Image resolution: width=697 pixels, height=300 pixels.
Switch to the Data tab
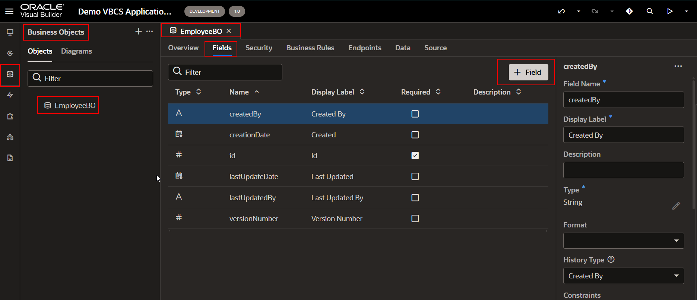click(x=403, y=48)
